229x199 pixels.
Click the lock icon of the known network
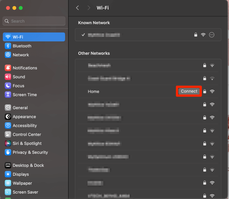tap(196, 35)
